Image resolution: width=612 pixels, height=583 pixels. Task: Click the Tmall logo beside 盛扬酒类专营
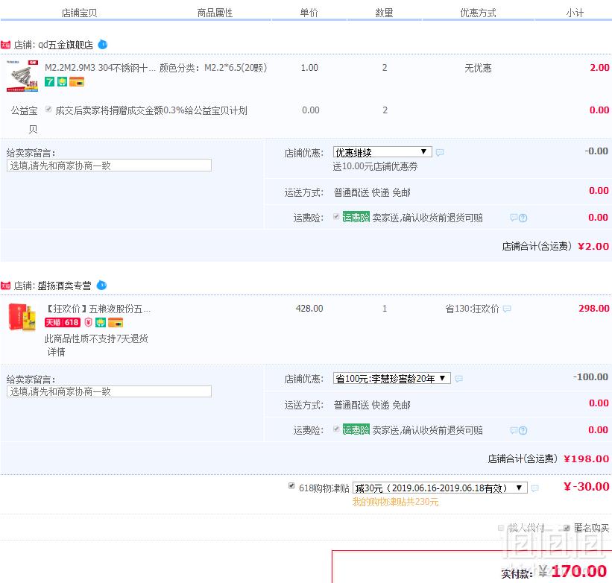(x=5, y=286)
